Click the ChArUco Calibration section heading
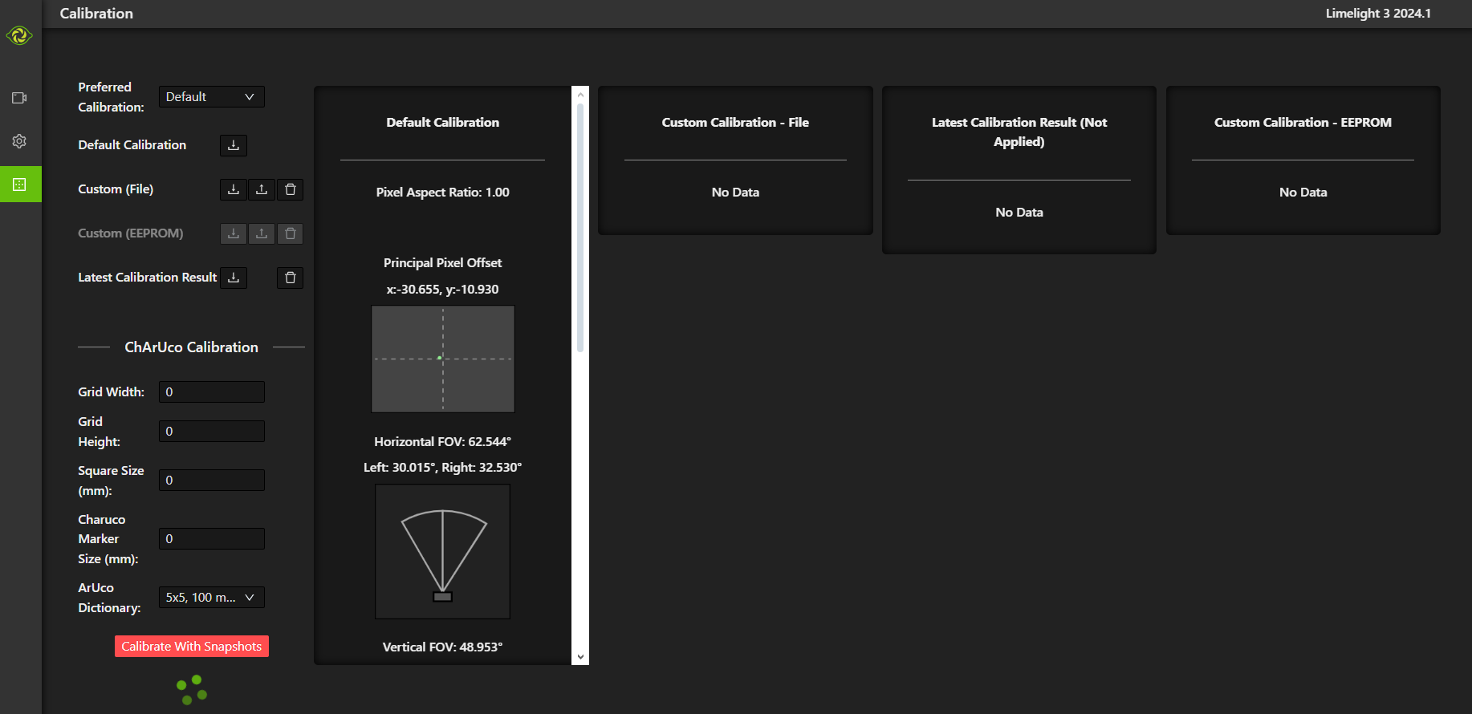The height and width of the screenshot is (714, 1472). pos(192,347)
